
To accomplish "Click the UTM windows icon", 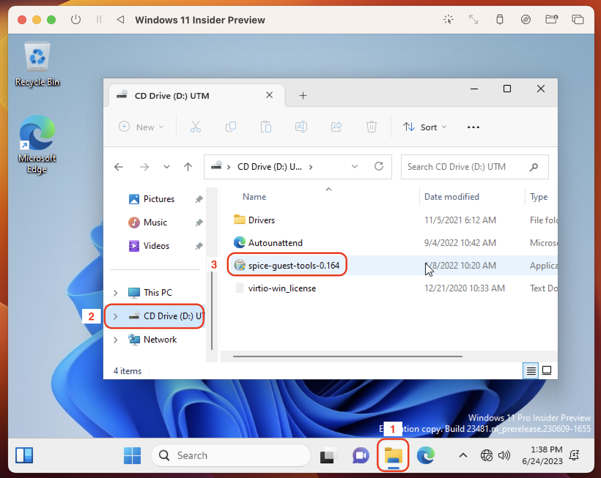I will click(578, 19).
